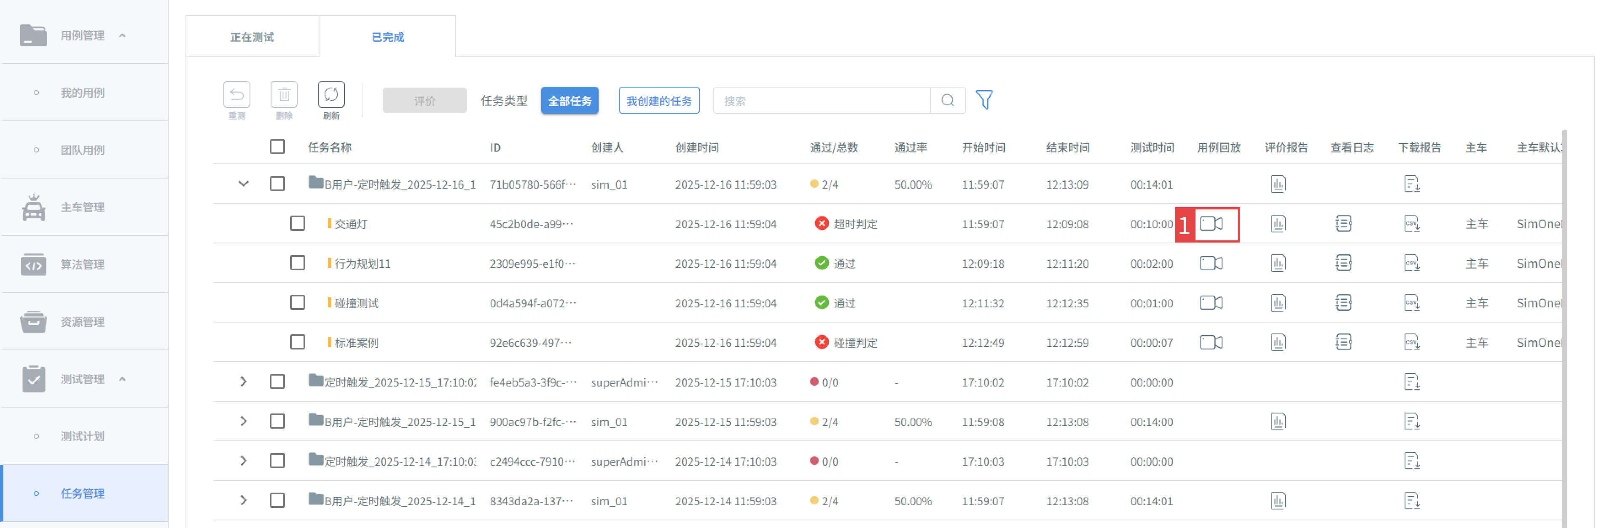
Task: View log for 碰撞测试 row
Action: 1343,303
